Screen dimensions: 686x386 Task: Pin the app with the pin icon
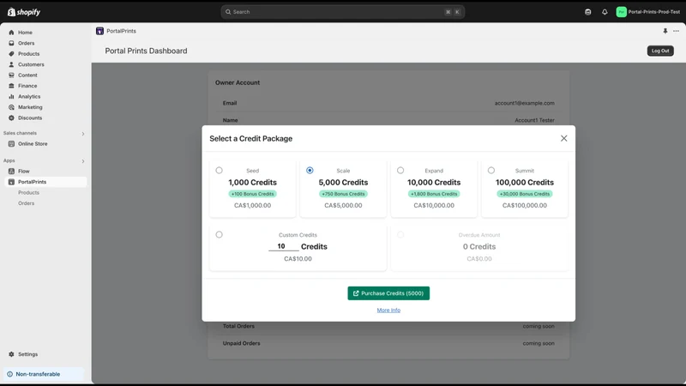(x=665, y=31)
